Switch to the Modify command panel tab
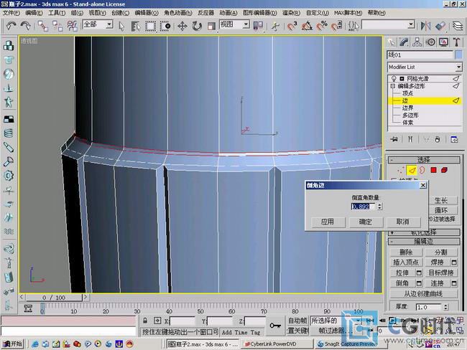The width and height of the screenshot is (467, 350). 404,42
